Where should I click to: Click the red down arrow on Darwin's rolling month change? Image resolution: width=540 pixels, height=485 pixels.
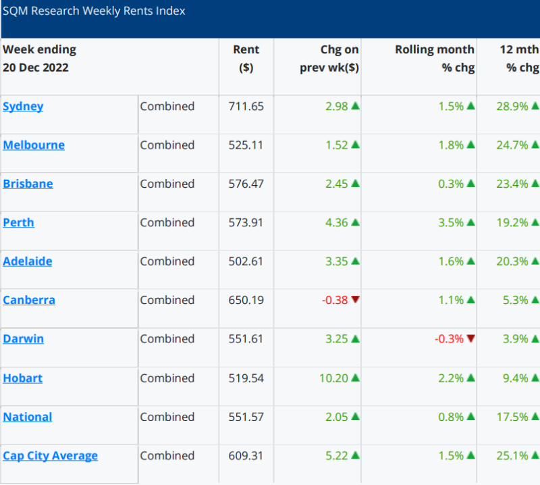[x=469, y=338]
